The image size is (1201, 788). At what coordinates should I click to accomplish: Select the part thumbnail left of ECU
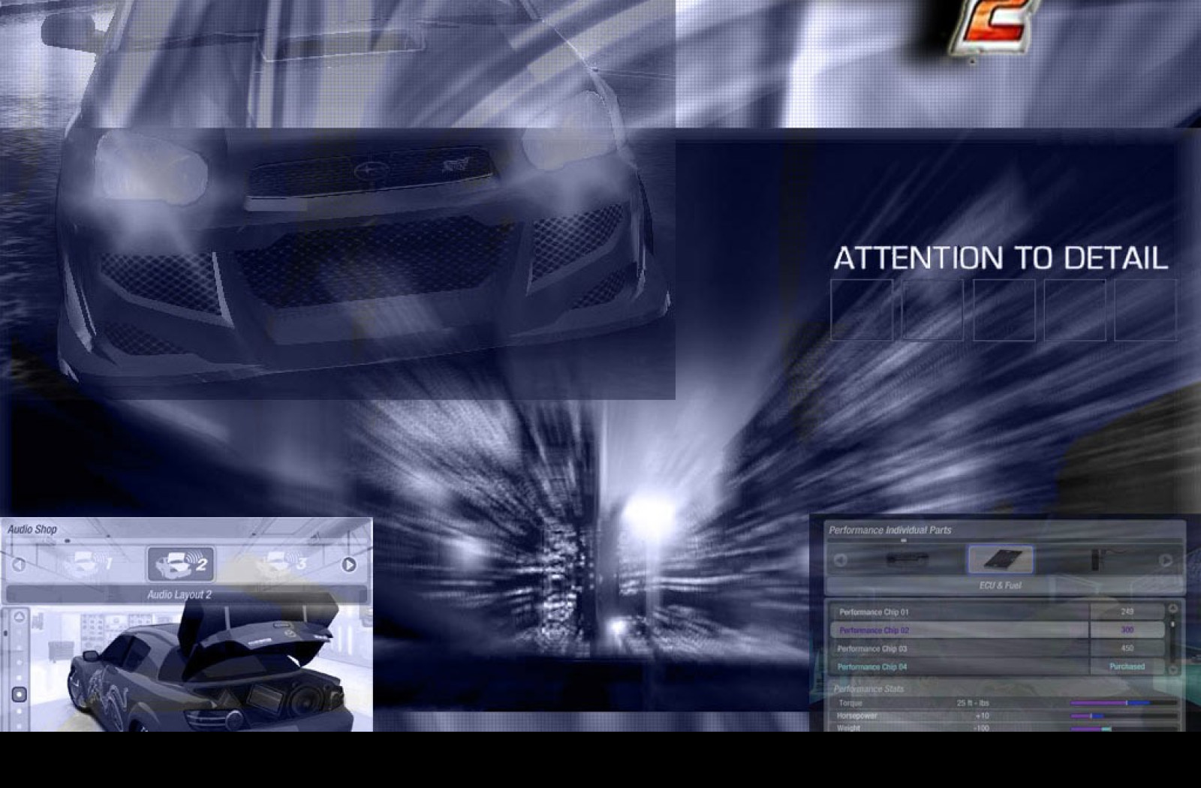click(x=908, y=559)
